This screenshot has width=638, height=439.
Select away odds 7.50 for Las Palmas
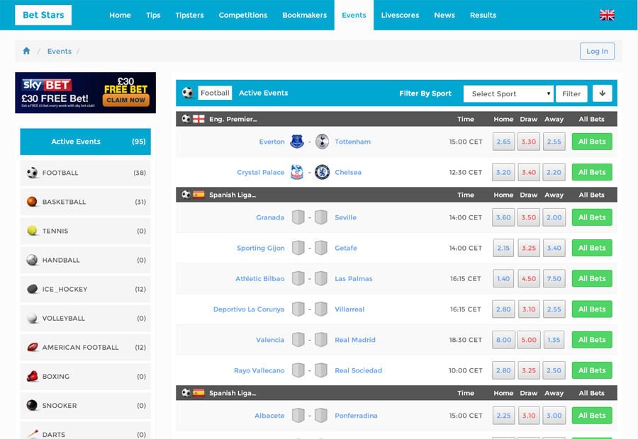pos(554,278)
